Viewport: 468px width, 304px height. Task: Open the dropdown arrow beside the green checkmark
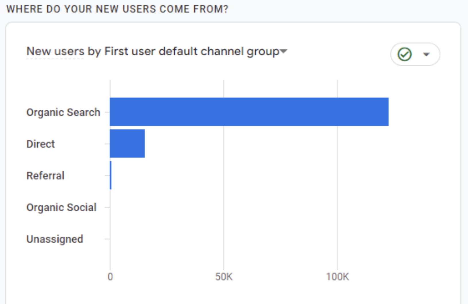click(x=426, y=54)
